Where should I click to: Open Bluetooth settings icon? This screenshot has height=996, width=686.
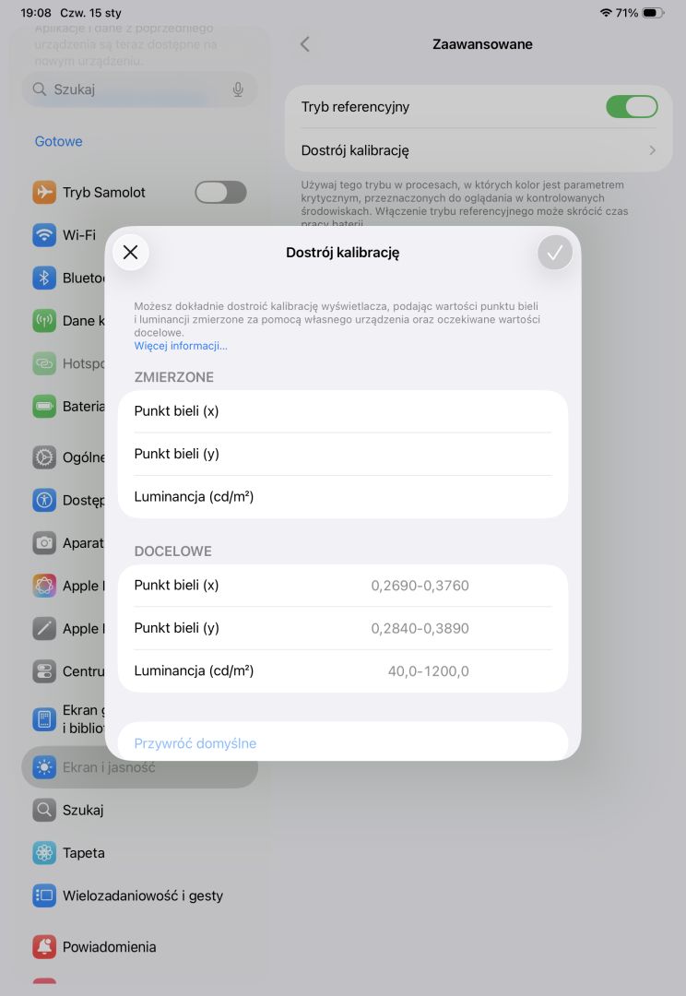point(44,278)
